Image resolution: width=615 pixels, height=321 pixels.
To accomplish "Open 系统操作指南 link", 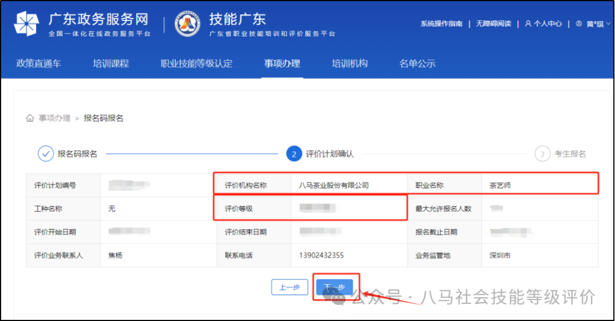I will tap(441, 24).
